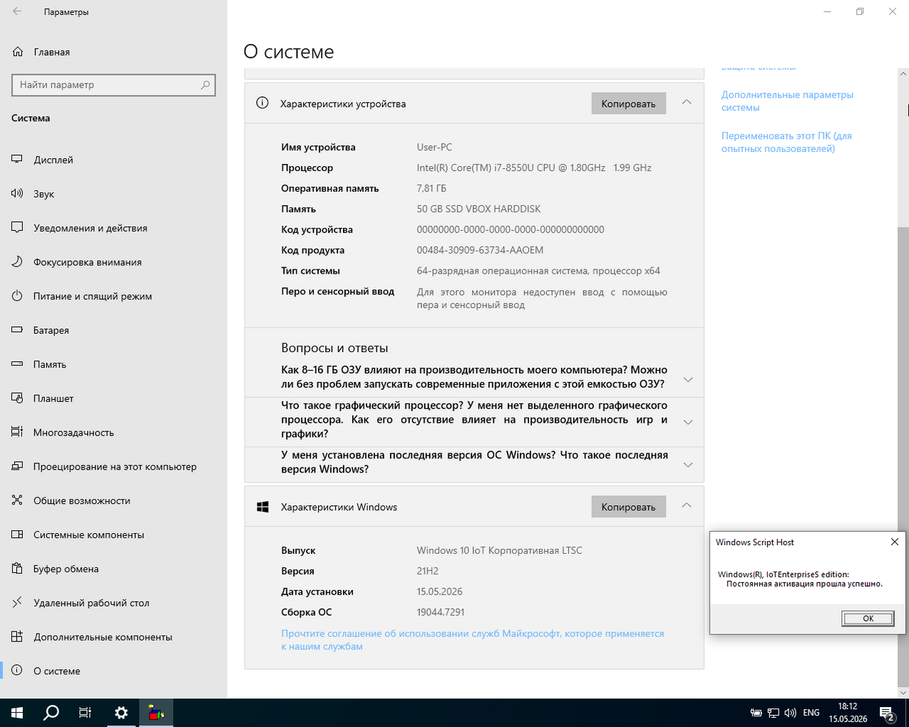Image resolution: width=909 pixels, height=727 pixels.
Task: Select the memory value 7,81 ГБ
Action: [431, 188]
